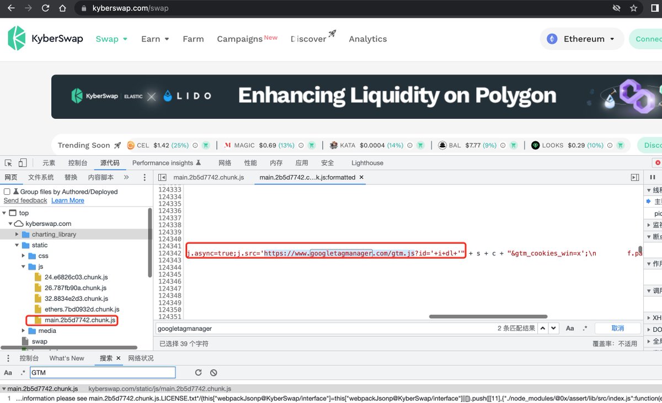This screenshot has height=403, width=662.
Task: Bookmark page with star icon
Action: coord(633,8)
